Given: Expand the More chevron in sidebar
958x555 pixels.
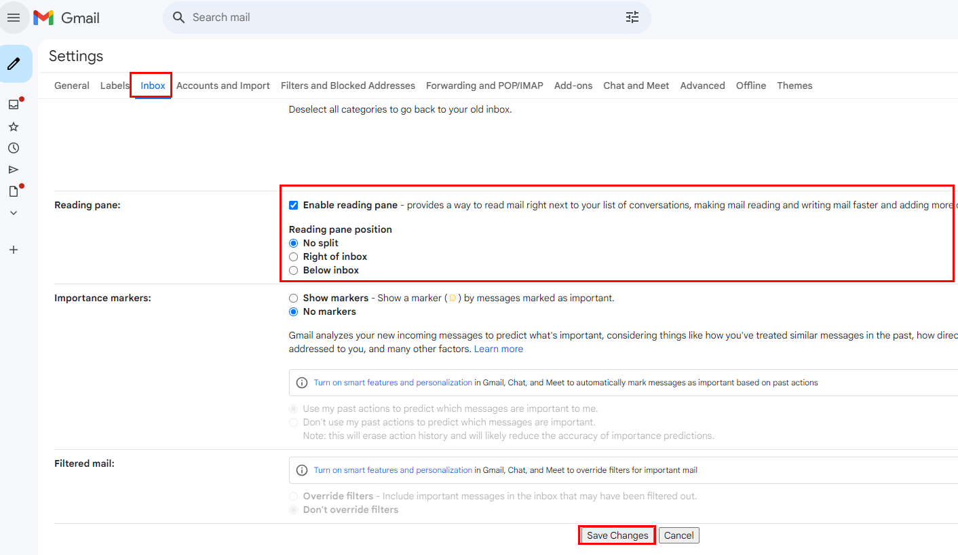Looking at the screenshot, I should click(x=13, y=213).
